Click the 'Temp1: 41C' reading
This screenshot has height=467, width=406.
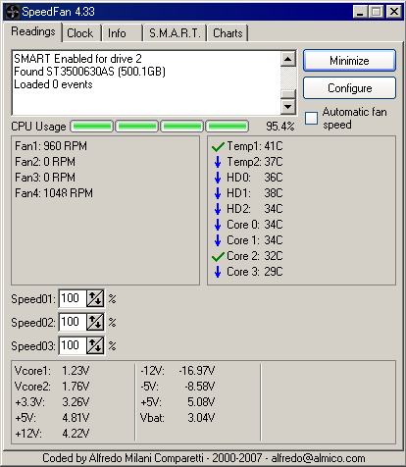pyautogui.click(x=255, y=146)
